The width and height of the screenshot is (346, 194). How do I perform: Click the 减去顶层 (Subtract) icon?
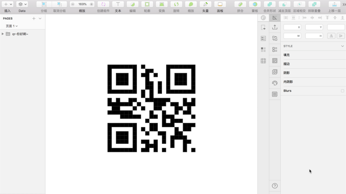284,4
